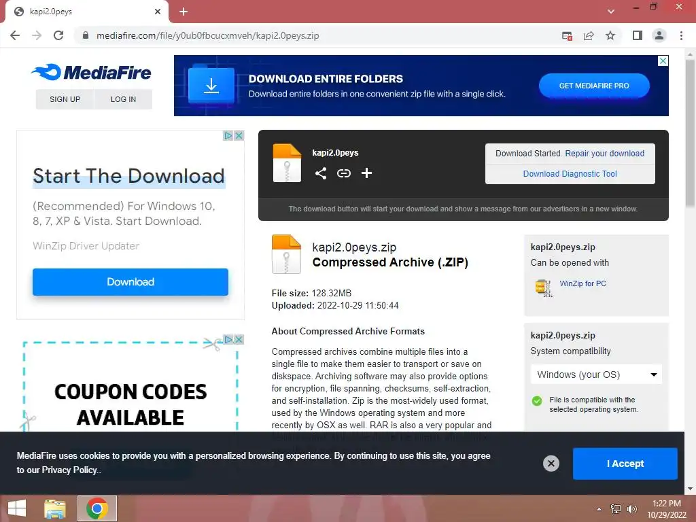This screenshot has height=522, width=696.
Task: Click the green compatibility checkmark icon
Action: coord(537,401)
